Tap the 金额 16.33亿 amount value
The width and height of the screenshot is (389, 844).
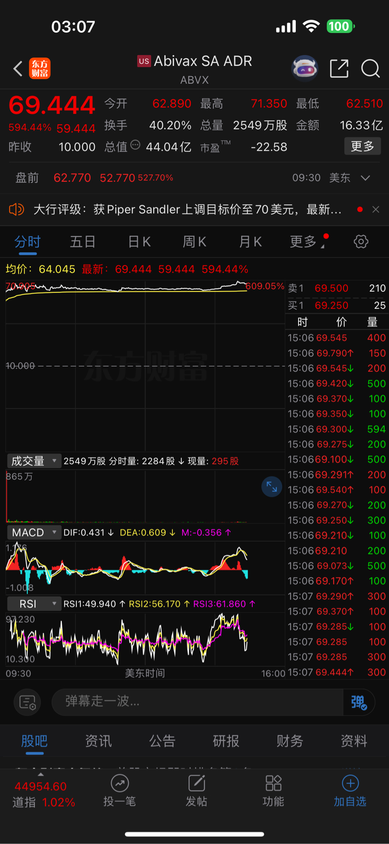[361, 125]
